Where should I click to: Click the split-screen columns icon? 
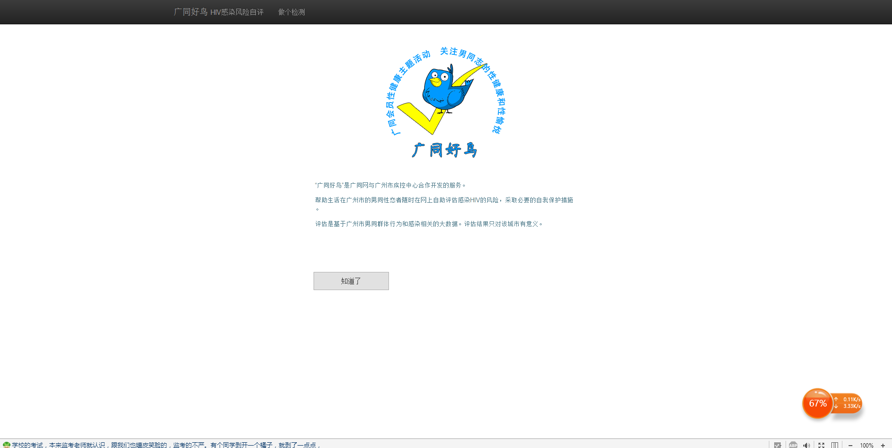(x=834, y=445)
